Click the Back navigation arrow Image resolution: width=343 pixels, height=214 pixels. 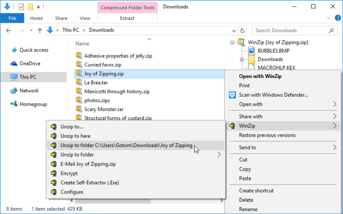point(8,30)
